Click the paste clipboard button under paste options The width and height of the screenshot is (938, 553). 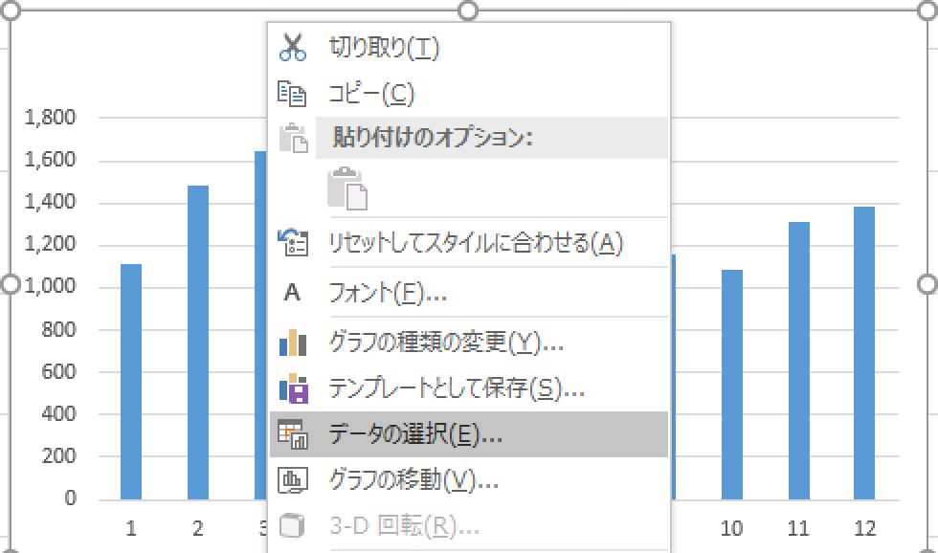point(347,188)
